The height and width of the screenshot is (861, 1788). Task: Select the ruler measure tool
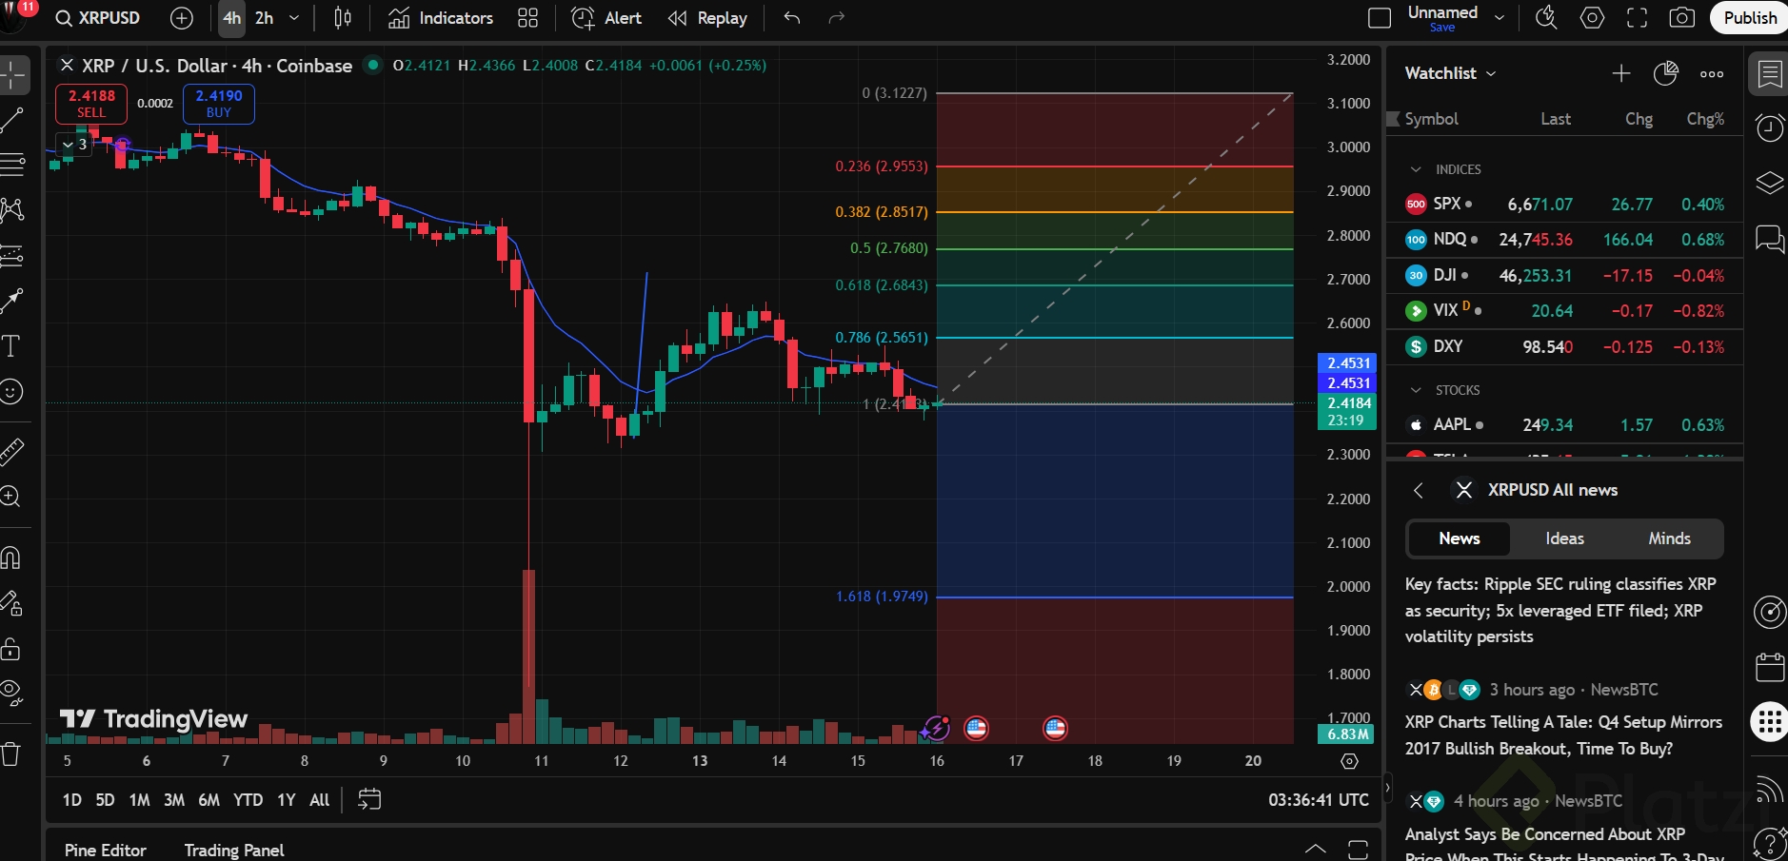click(11, 451)
